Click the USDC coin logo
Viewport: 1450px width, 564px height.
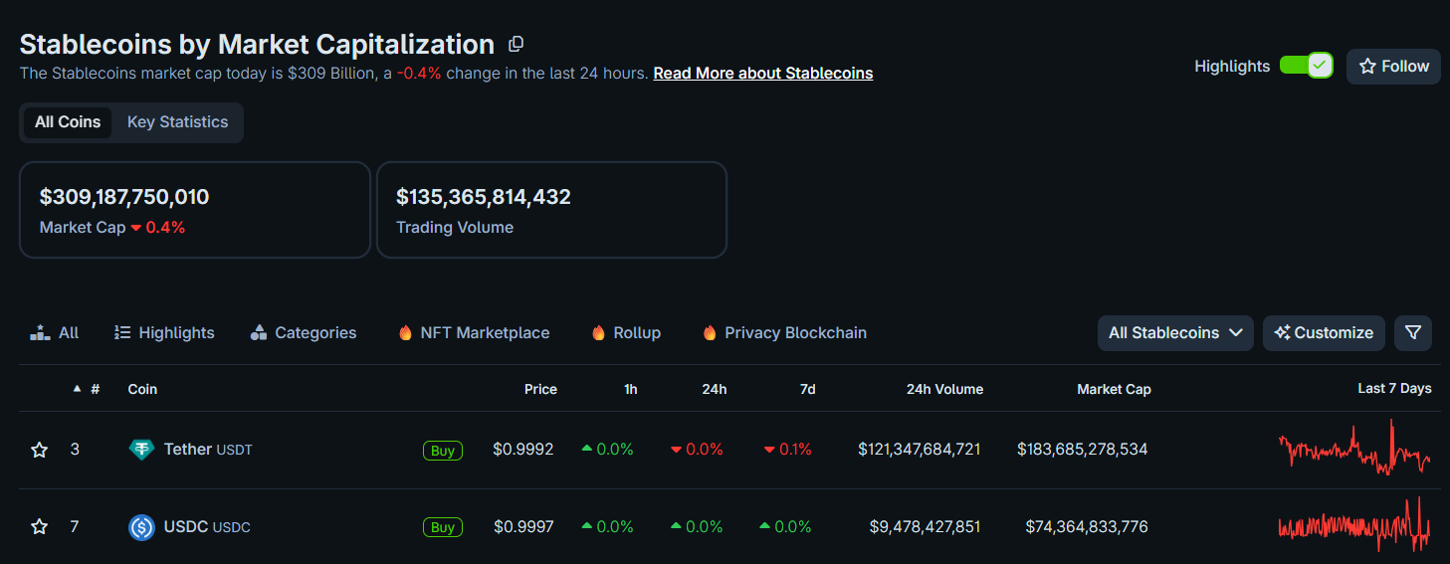(x=141, y=527)
